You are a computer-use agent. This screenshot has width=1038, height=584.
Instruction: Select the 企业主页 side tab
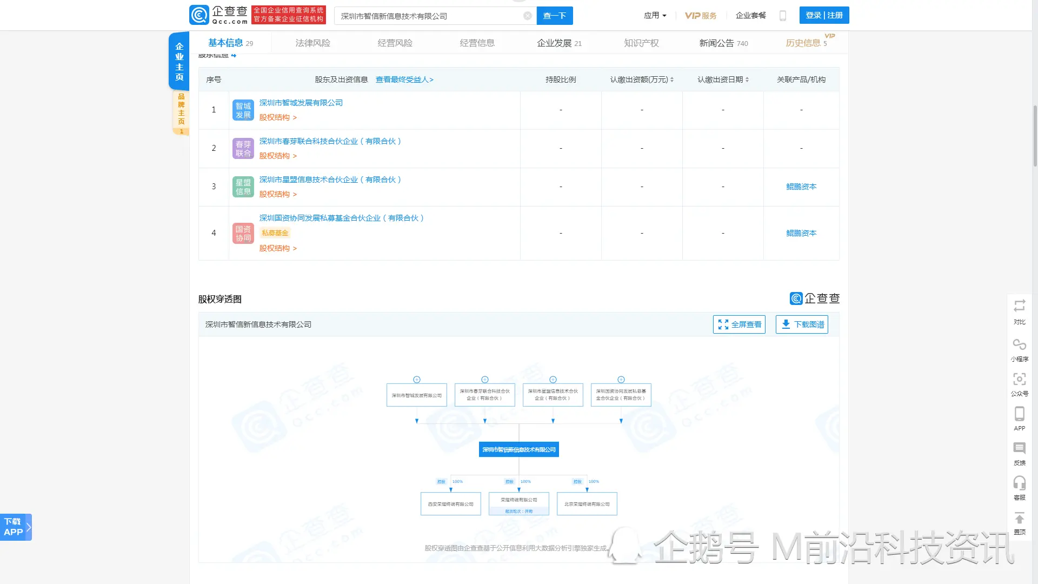[x=179, y=62]
